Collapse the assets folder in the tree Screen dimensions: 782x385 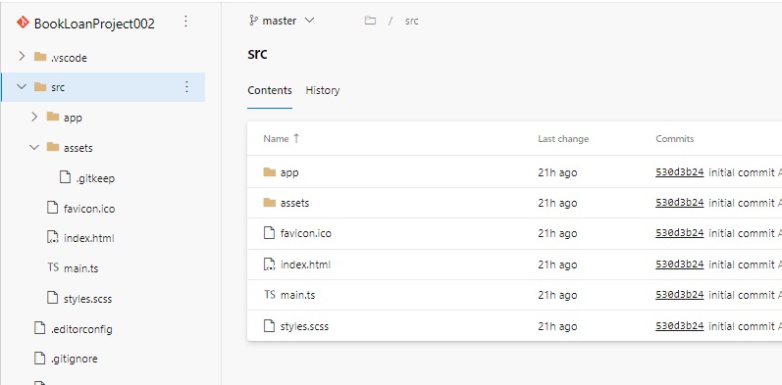coord(34,147)
